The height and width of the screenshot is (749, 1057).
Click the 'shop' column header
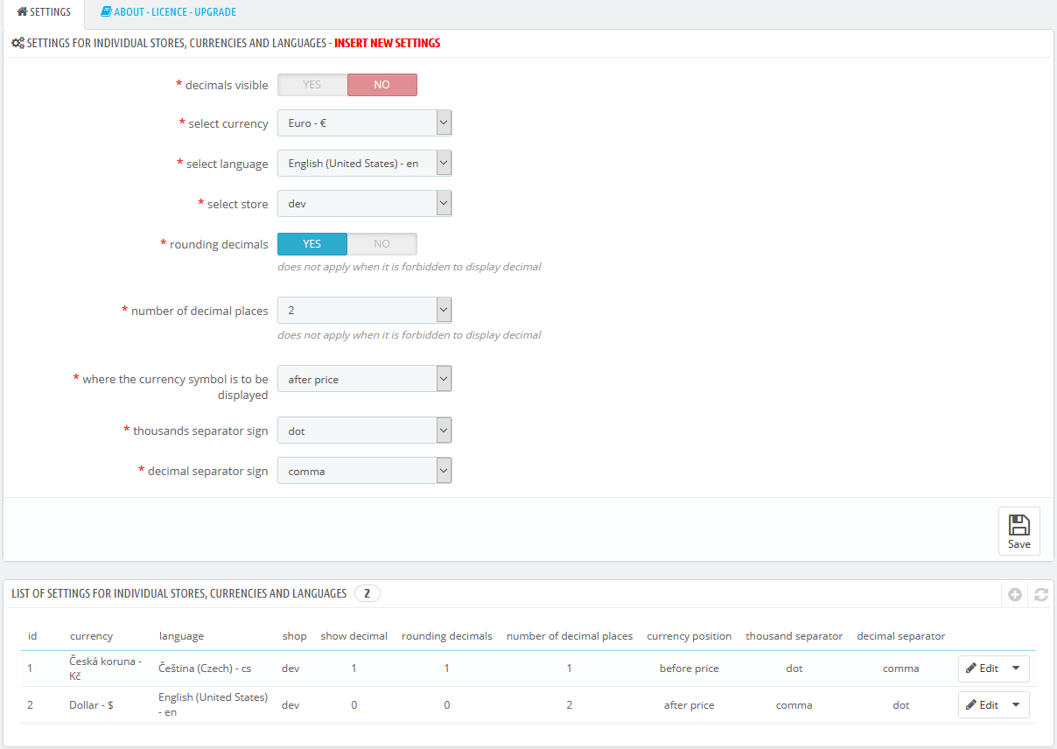(294, 636)
